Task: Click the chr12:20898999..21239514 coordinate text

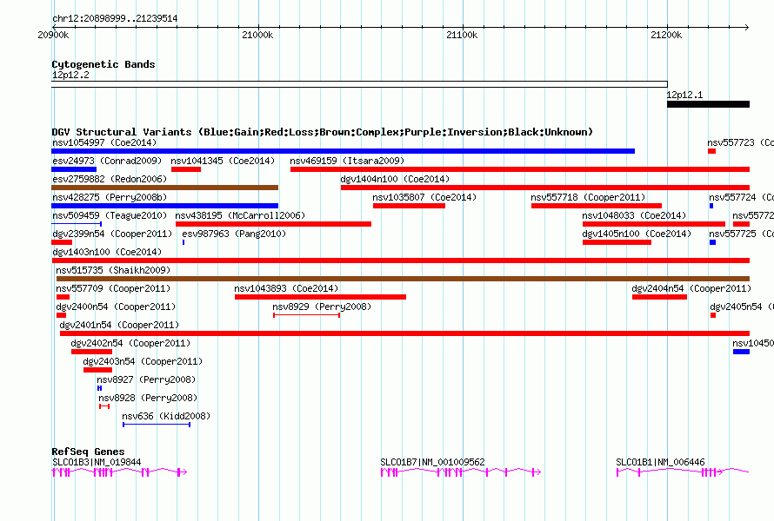Action: 115,18
